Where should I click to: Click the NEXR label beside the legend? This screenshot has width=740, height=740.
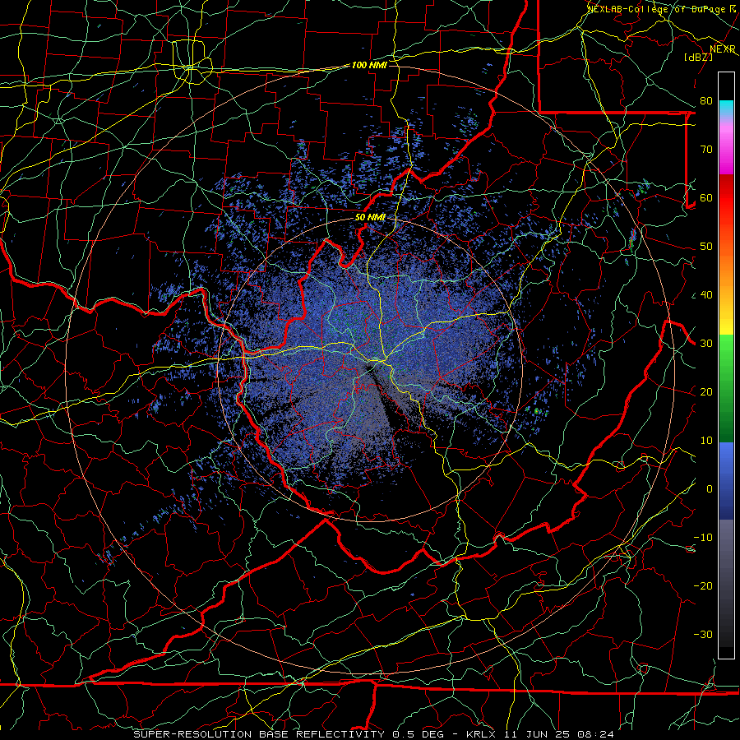point(723,49)
